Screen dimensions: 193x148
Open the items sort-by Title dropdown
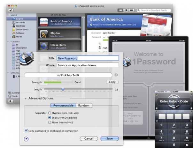[59, 15]
